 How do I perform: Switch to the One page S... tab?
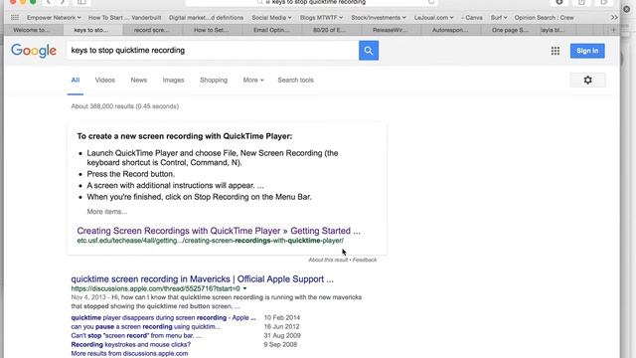[510, 30]
